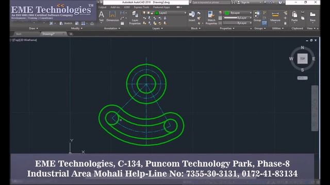The width and height of the screenshot is (330, 185).
Task: Open the Add-ins ribbon tab
Action: pyautogui.click(x=115, y=7)
